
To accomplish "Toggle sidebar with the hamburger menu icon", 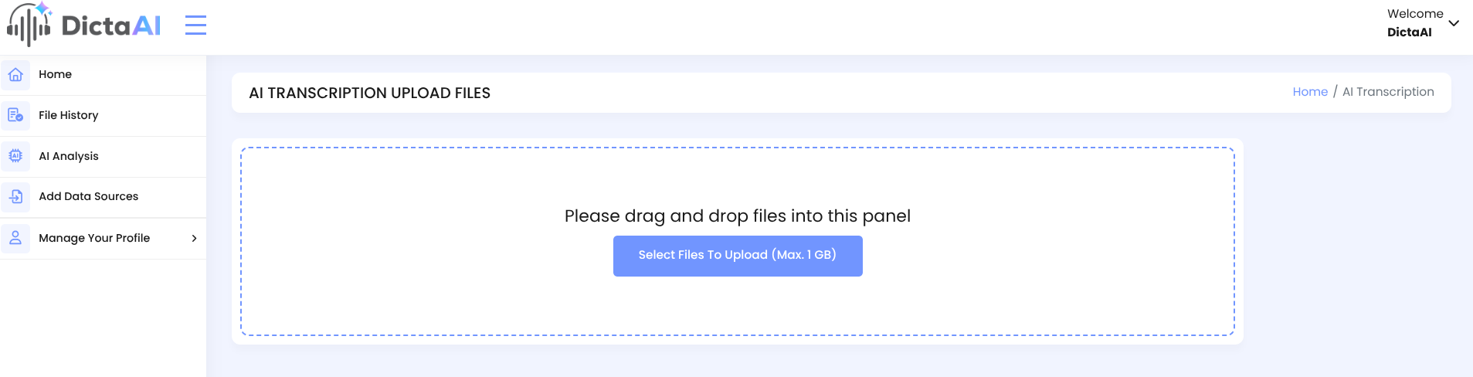I will pos(195,25).
